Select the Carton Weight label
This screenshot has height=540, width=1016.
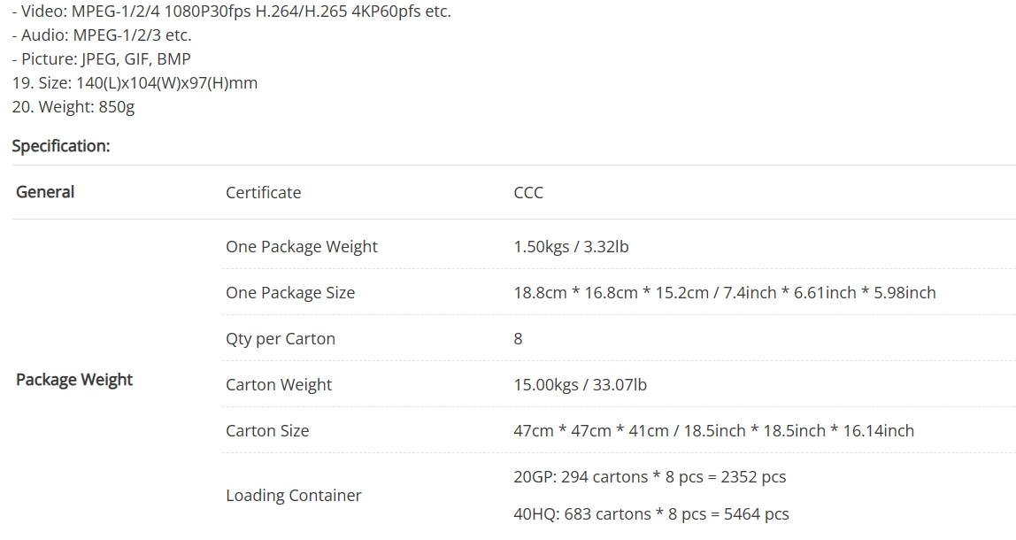pyautogui.click(x=279, y=384)
